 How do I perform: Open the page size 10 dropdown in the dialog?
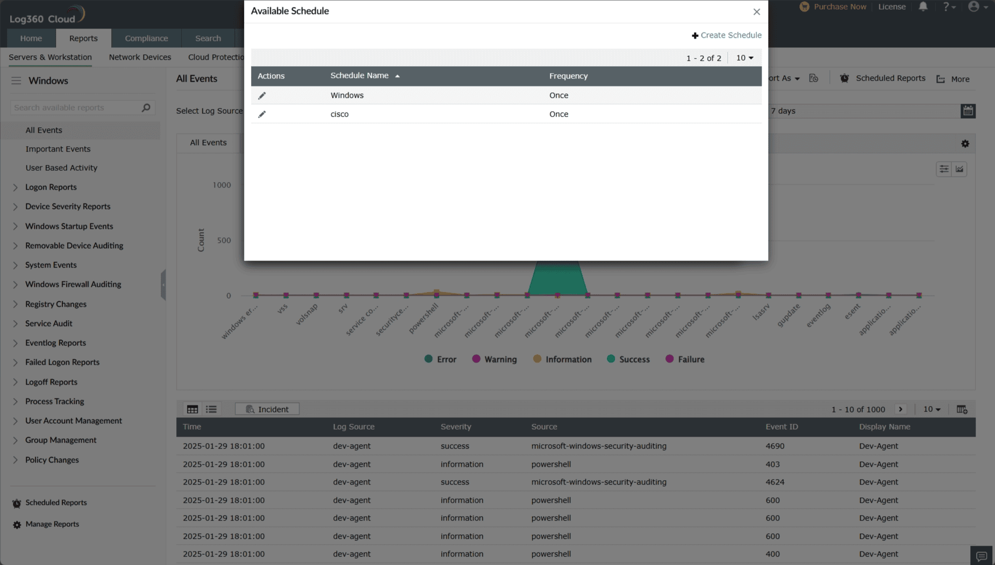click(x=743, y=57)
